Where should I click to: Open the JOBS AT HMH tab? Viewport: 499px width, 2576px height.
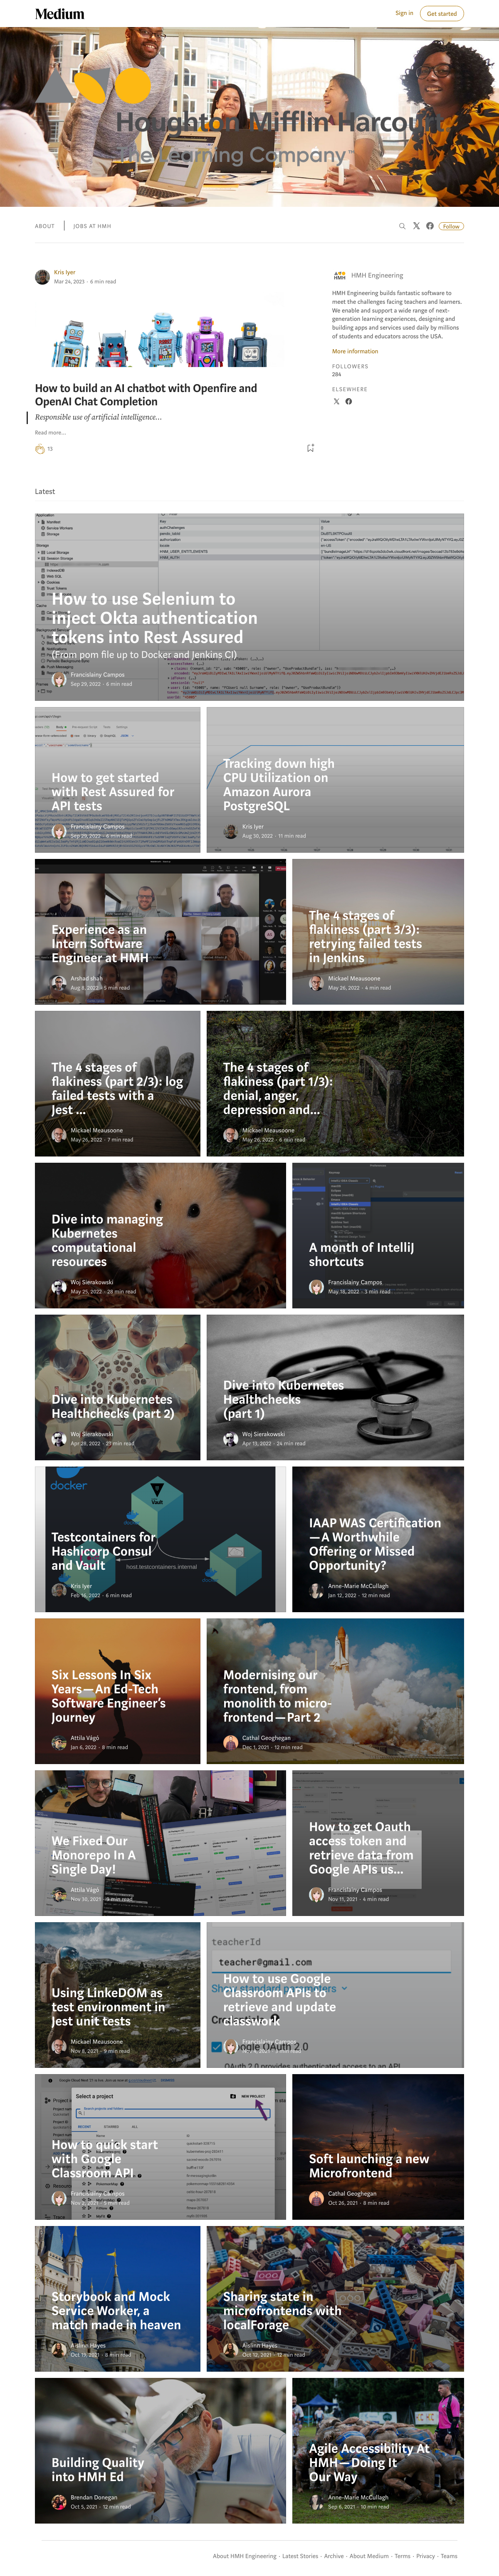pos(92,226)
